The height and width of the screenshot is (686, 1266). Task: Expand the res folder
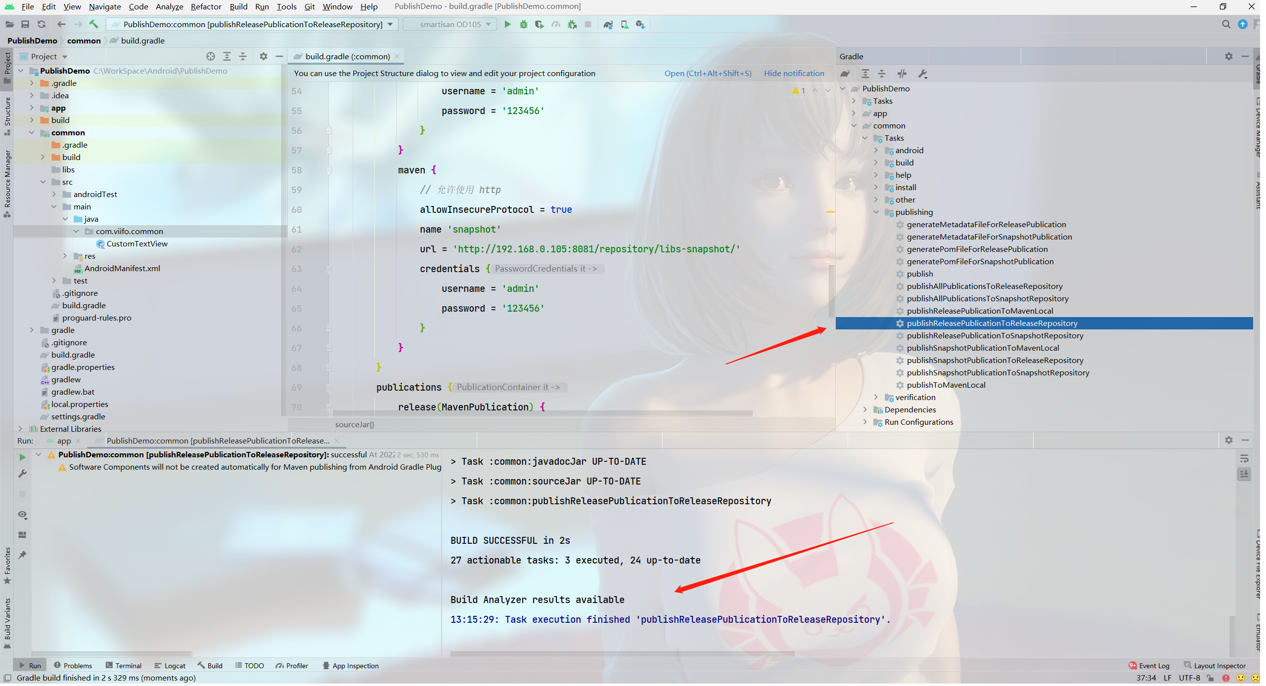[x=65, y=256]
